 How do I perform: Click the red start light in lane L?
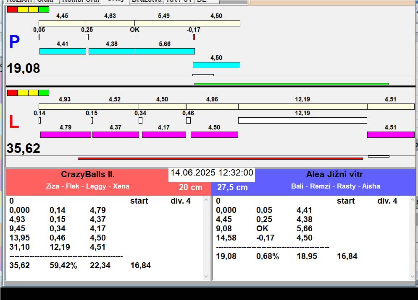point(12,93)
